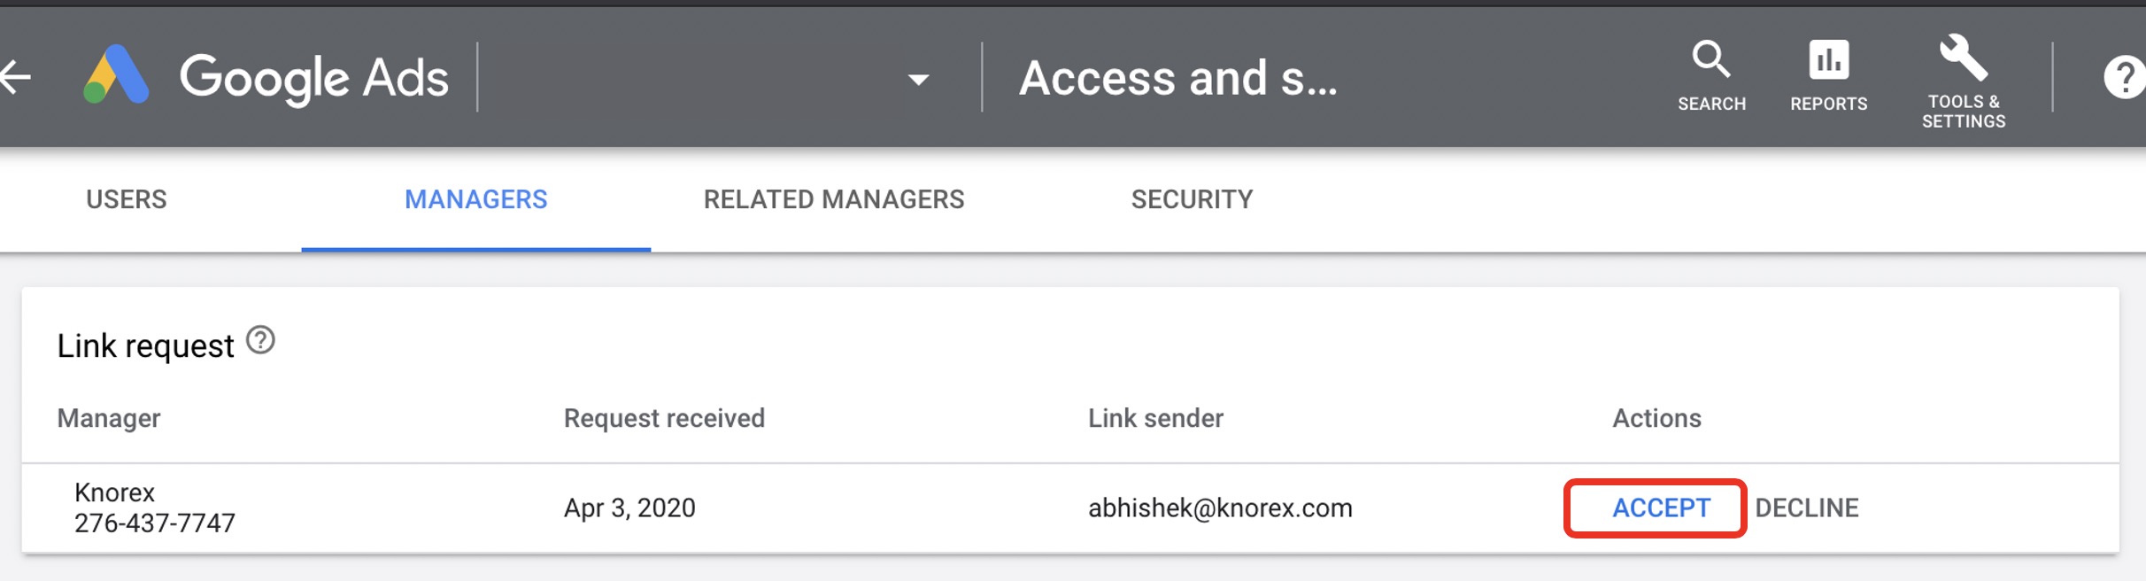
Task: Click the Google Ads logo icon
Action: click(x=116, y=75)
